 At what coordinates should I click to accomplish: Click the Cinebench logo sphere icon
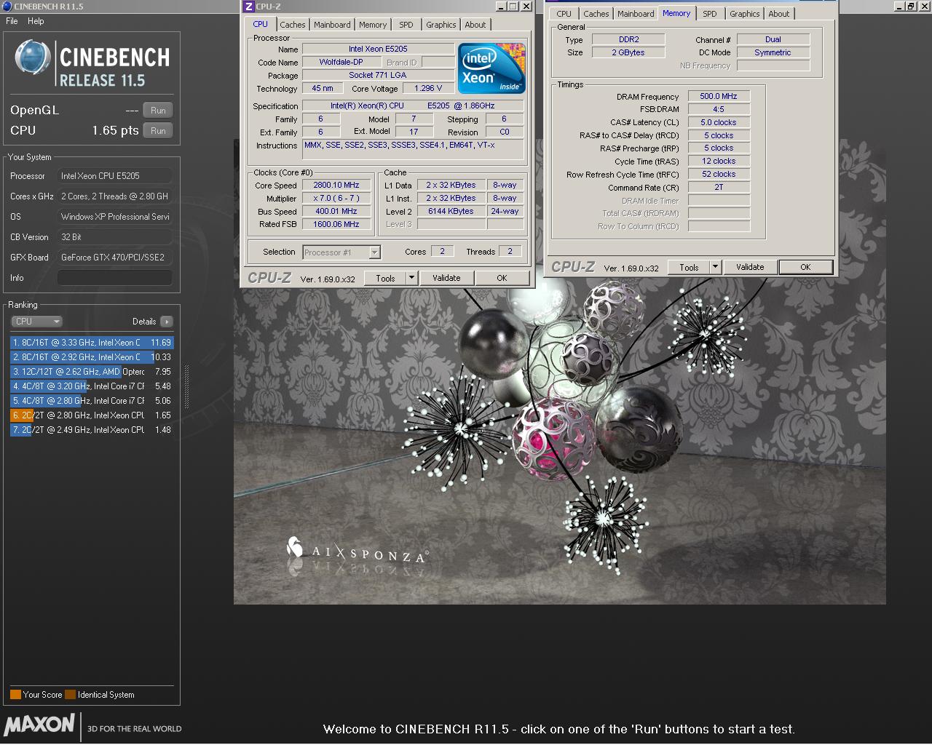(x=33, y=58)
